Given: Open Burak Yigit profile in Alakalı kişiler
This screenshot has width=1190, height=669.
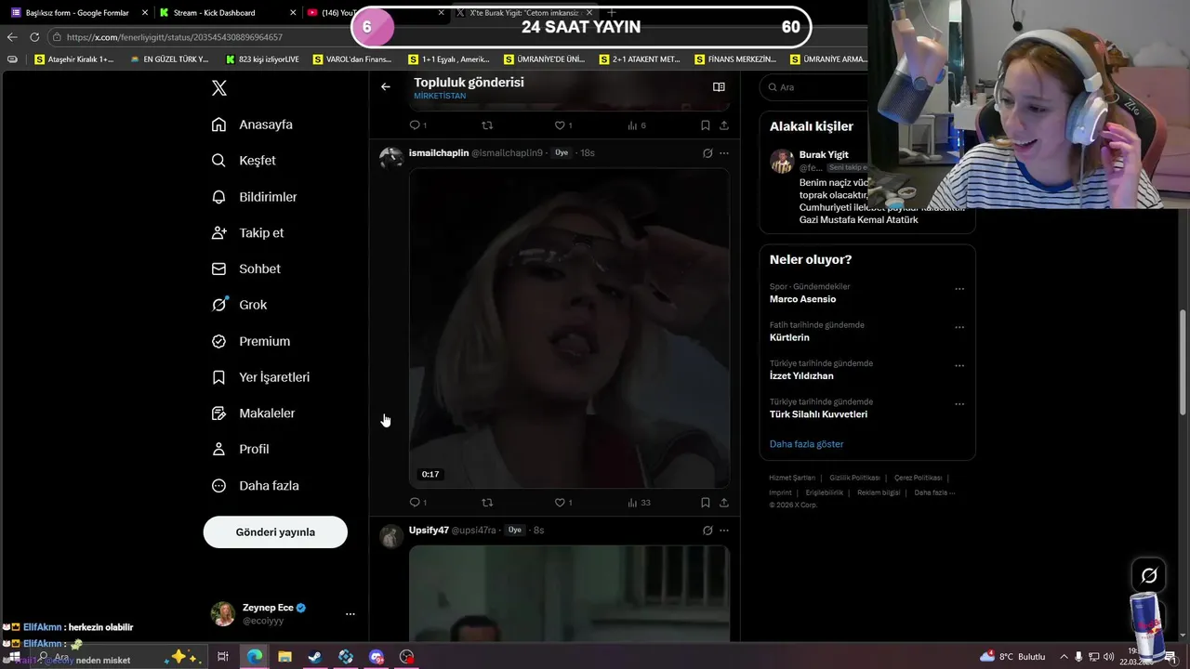Looking at the screenshot, I should click(824, 155).
